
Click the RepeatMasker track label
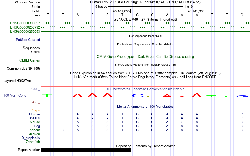[x=29, y=150]
